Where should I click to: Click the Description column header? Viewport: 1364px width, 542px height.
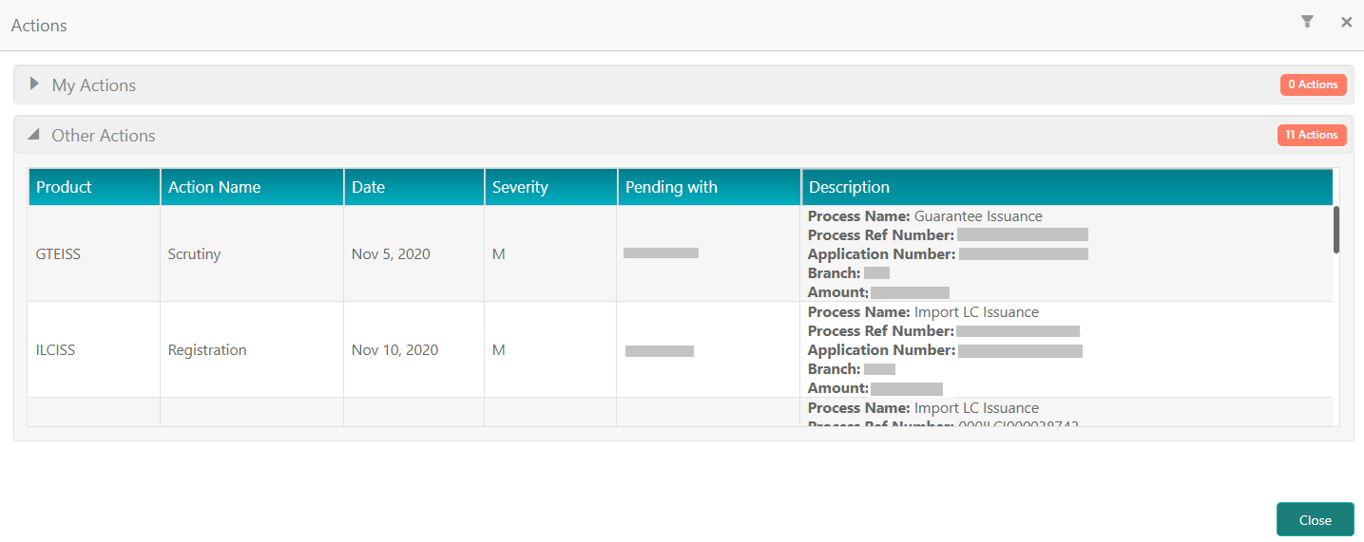coord(1066,187)
